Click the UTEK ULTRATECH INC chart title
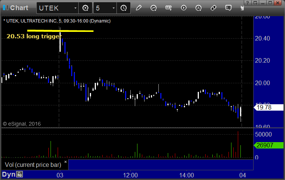The width and height of the screenshot is (285, 180). click(57, 21)
